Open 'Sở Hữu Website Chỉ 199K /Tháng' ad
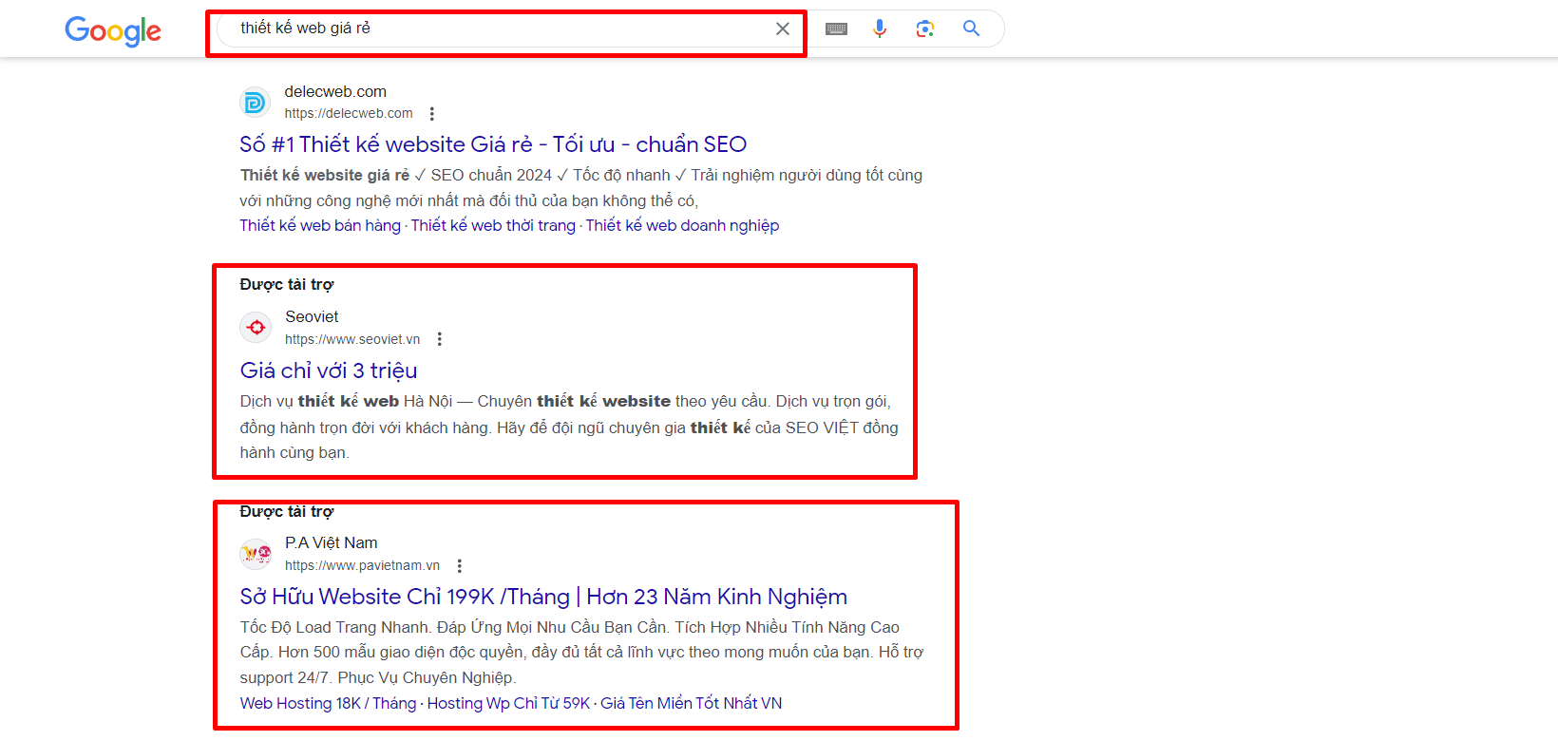 click(543, 597)
